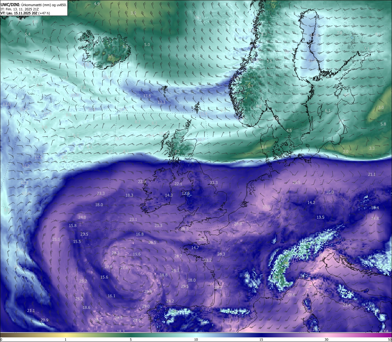Image resolution: width=392 pixels, height=342 pixels.
Task: Click the 16.1 value south of the low
Action: [111, 296]
